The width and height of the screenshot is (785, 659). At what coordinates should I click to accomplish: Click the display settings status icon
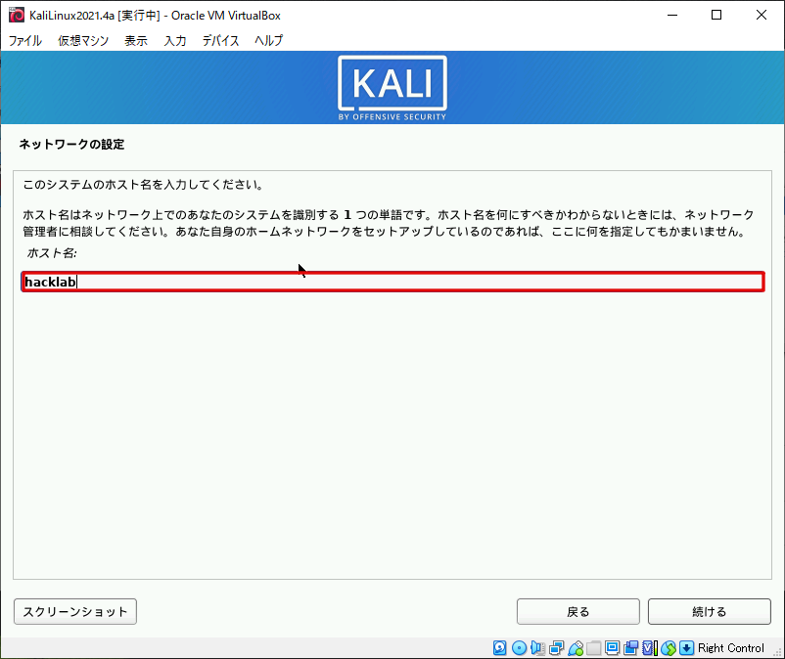click(613, 648)
